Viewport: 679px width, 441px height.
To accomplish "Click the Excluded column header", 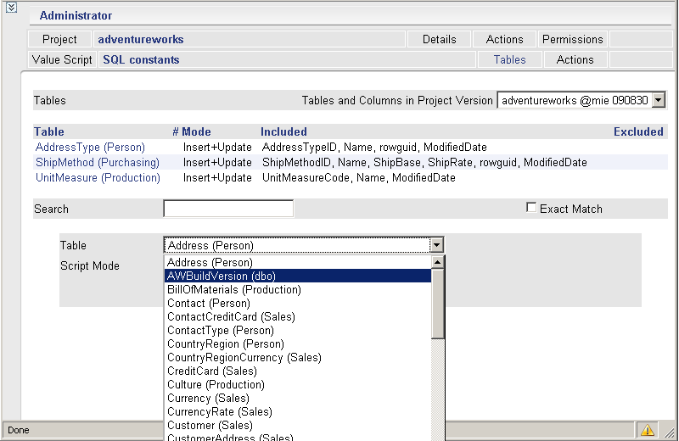I will tap(638, 131).
